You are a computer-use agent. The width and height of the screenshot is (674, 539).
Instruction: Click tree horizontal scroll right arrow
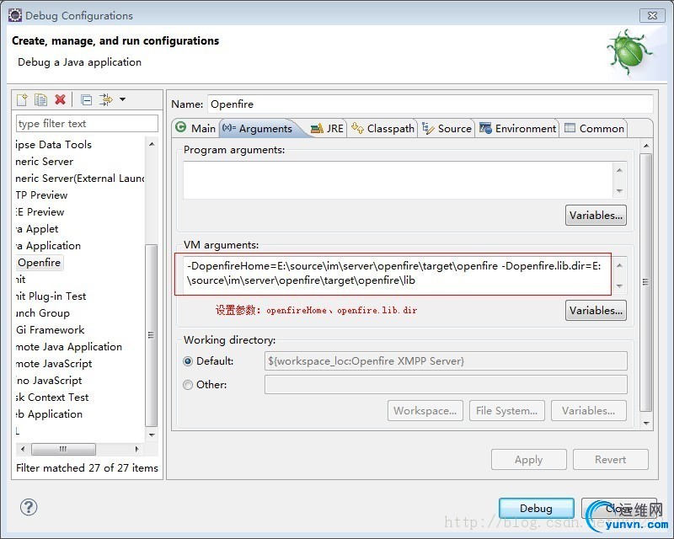(x=137, y=449)
